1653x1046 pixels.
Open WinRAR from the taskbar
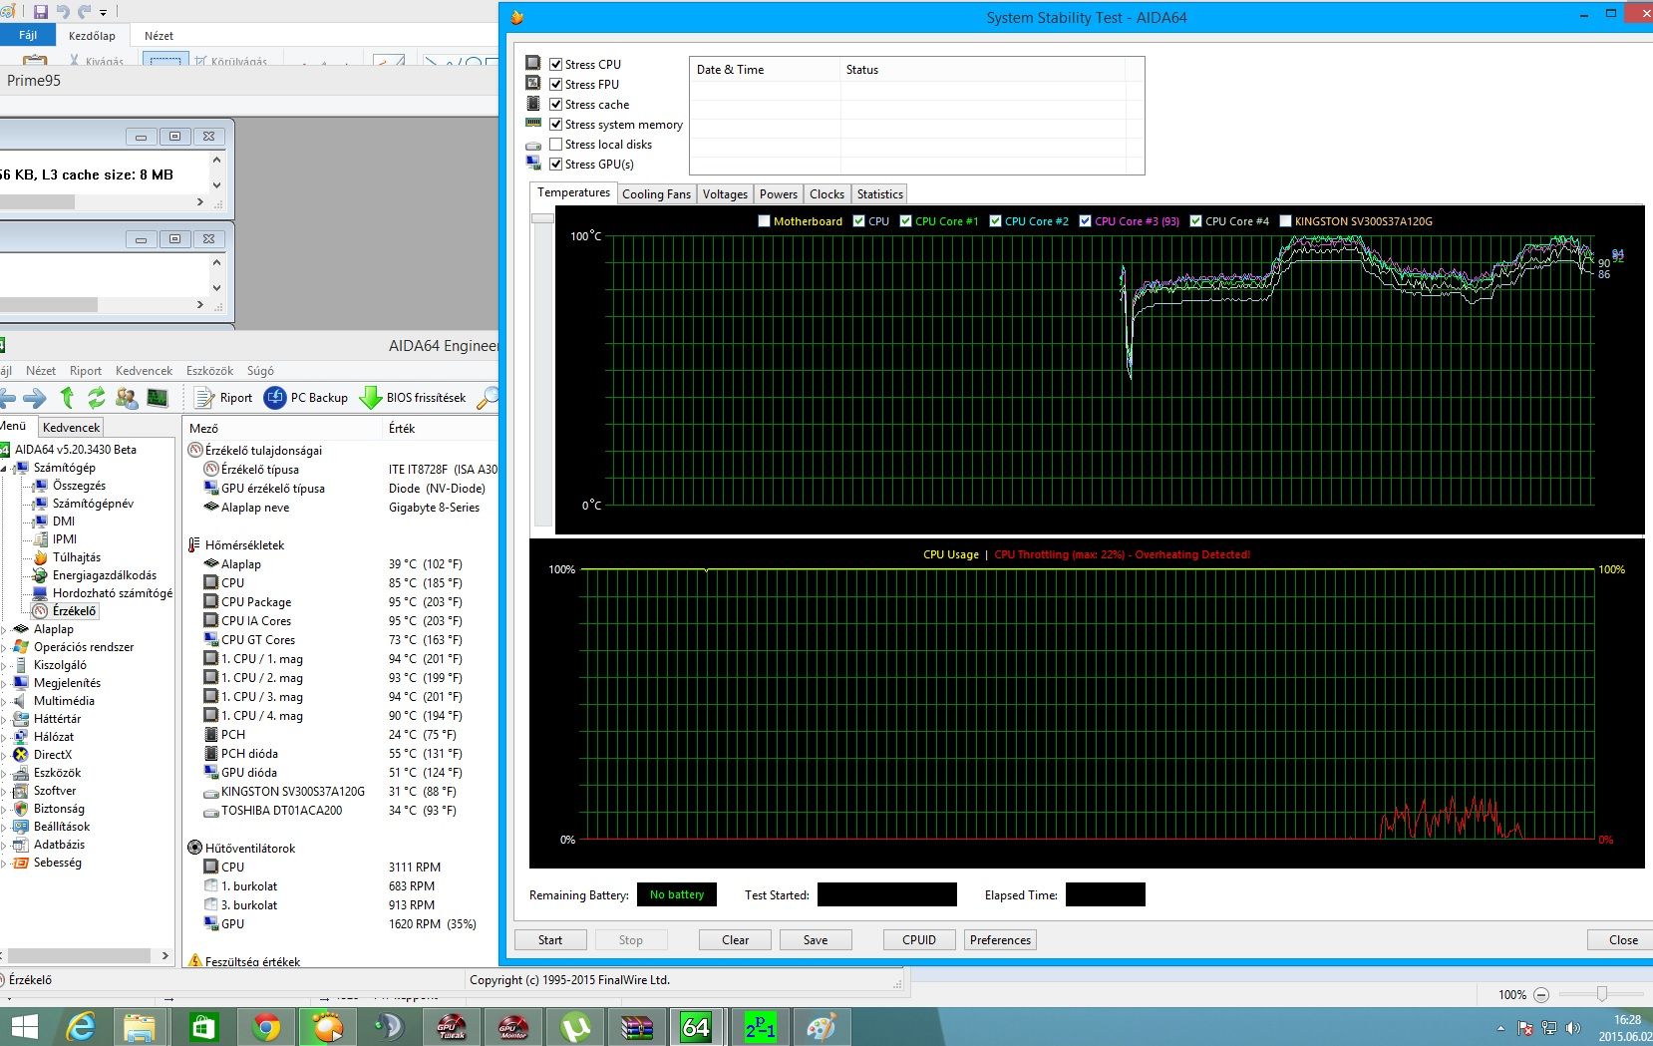coord(636,1027)
